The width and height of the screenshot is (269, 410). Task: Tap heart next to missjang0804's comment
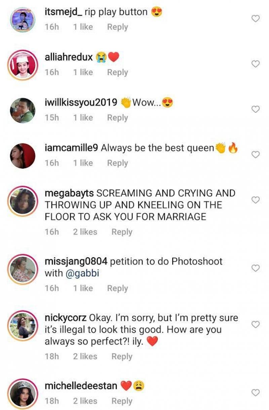click(256, 268)
